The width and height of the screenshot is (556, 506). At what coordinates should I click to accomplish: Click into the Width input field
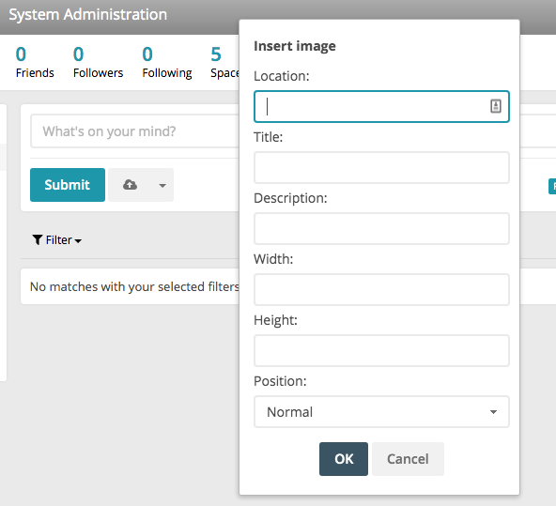pos(381,289)
